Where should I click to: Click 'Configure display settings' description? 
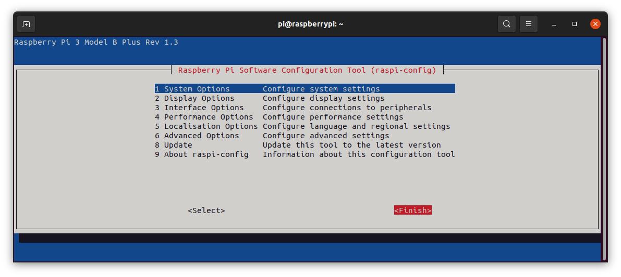click(x=324, y=98)
